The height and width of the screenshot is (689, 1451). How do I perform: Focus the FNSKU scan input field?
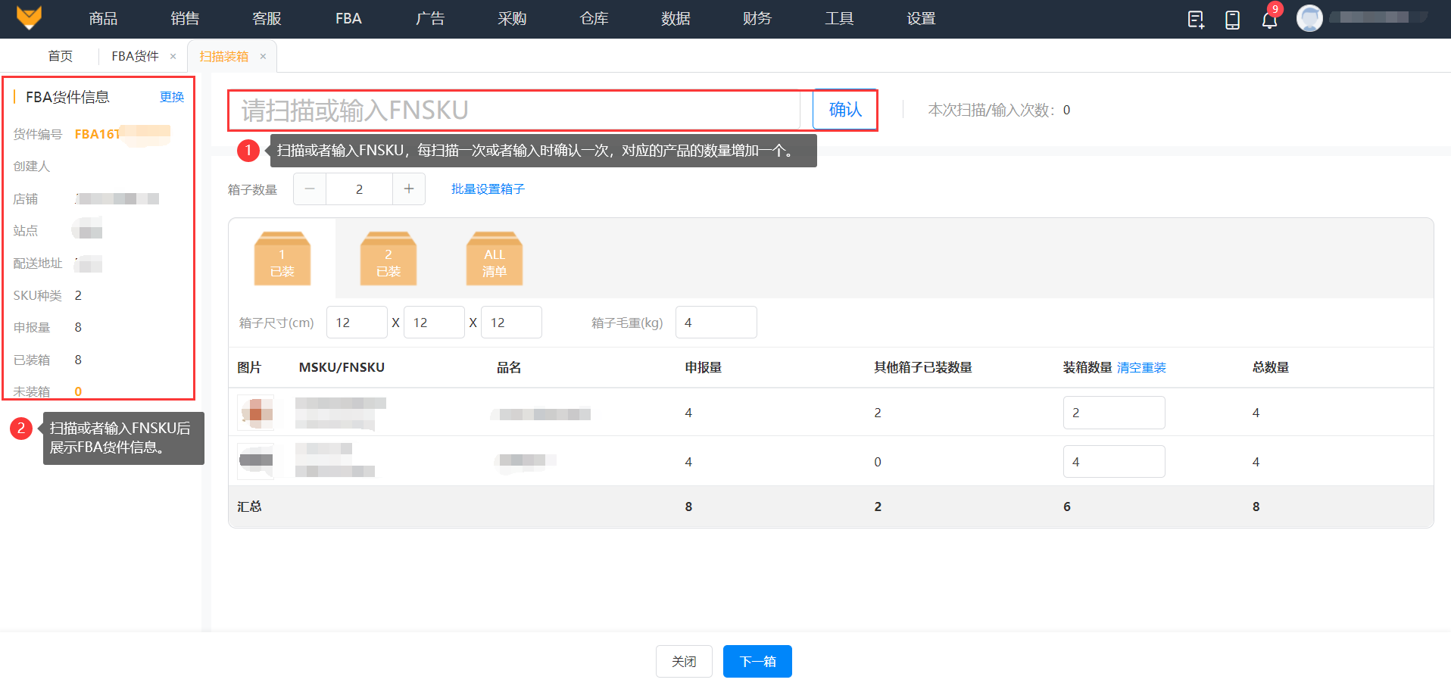coord(515,111)
